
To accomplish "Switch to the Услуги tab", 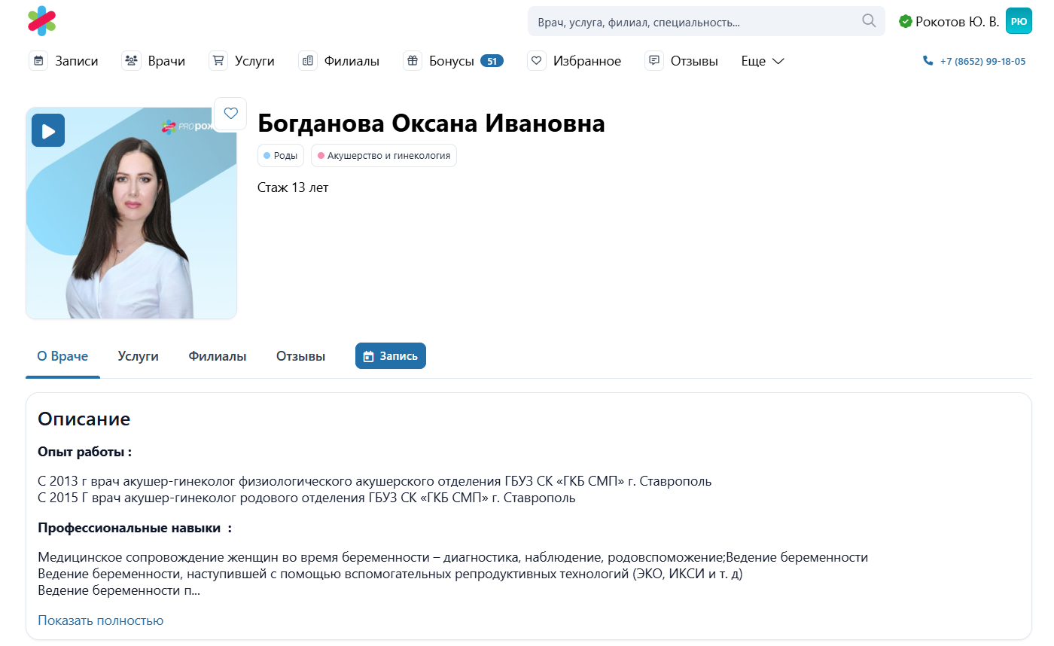I will 138,356.
